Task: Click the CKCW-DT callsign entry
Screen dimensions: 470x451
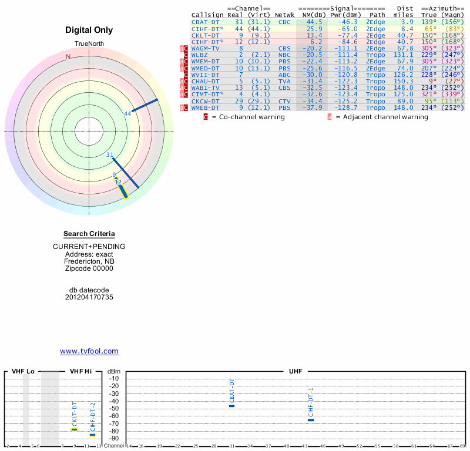Action: point(206,101)
